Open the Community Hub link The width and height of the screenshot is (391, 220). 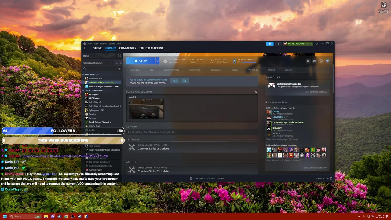click(171, 70)
